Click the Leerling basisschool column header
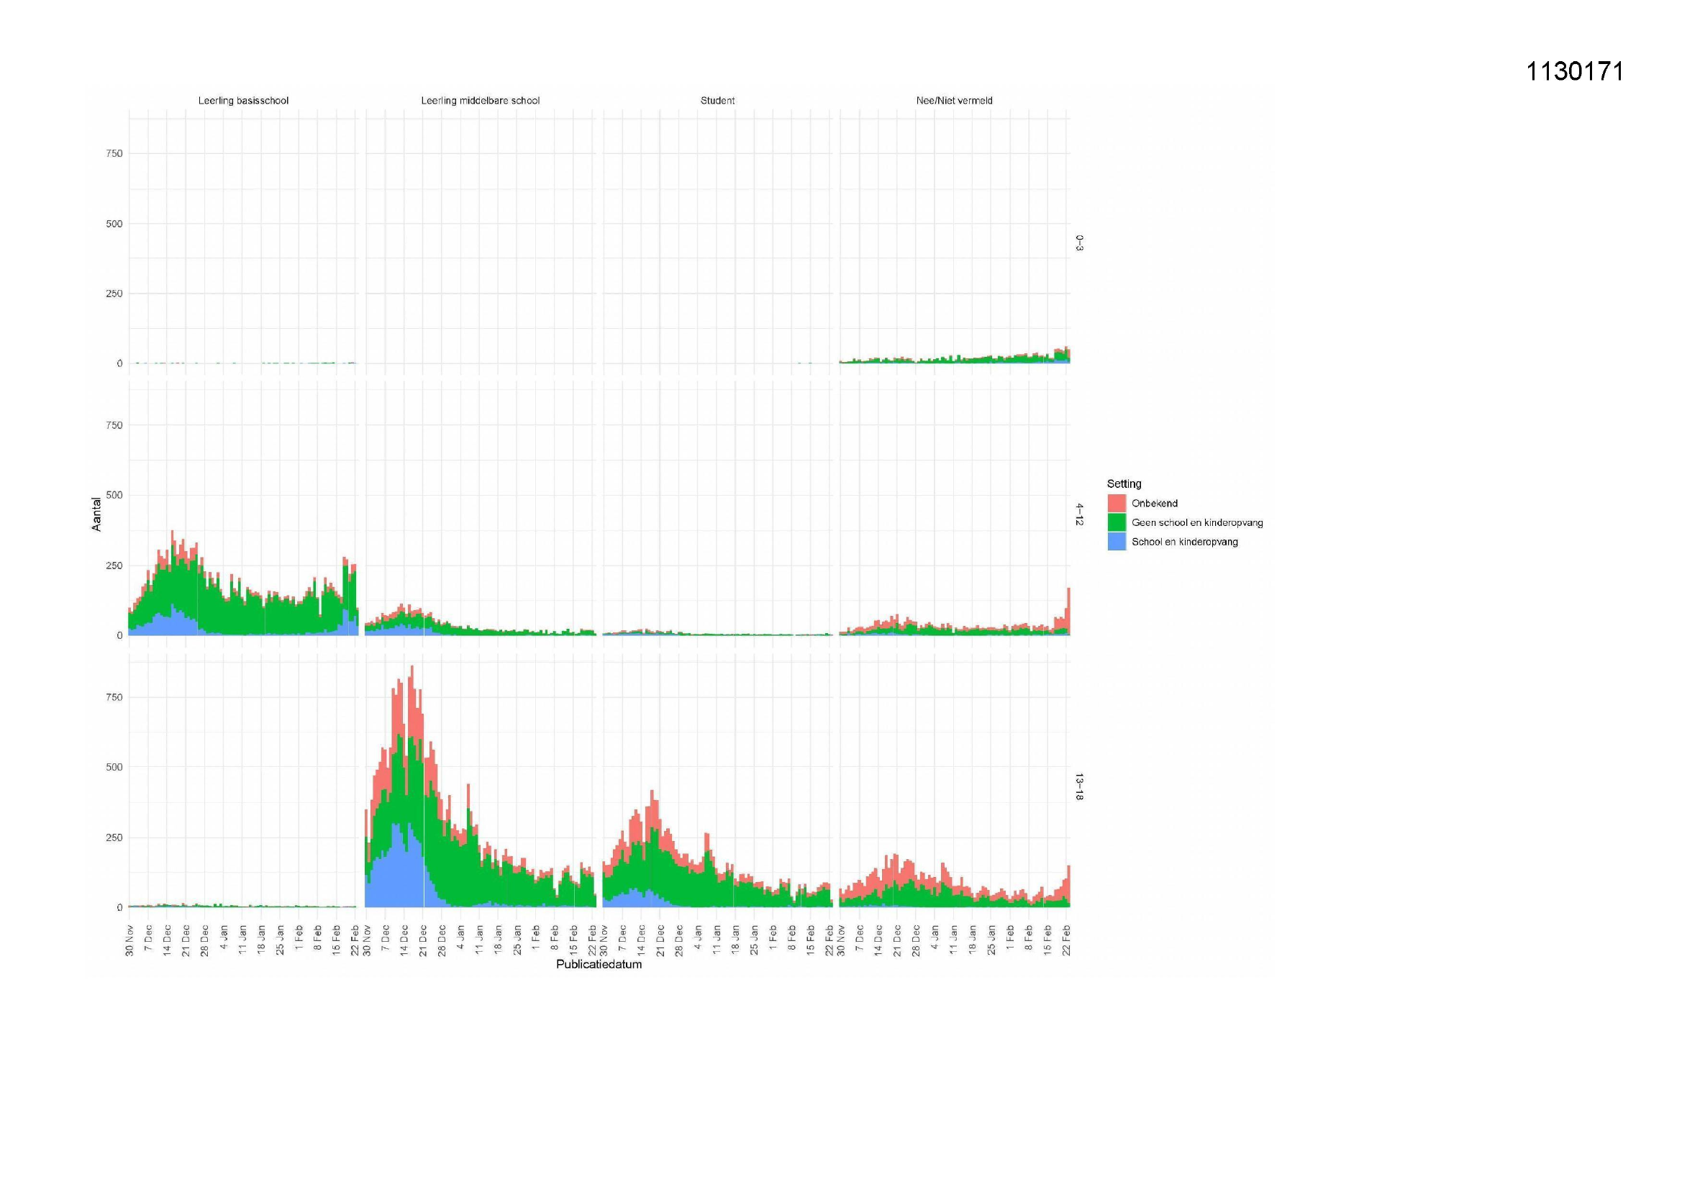The image size is (1682, 1190). 243,101
